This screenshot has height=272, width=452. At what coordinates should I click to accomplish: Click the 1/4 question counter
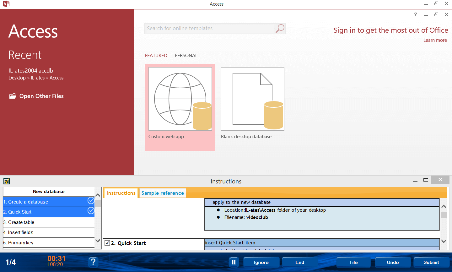(11, 262)
